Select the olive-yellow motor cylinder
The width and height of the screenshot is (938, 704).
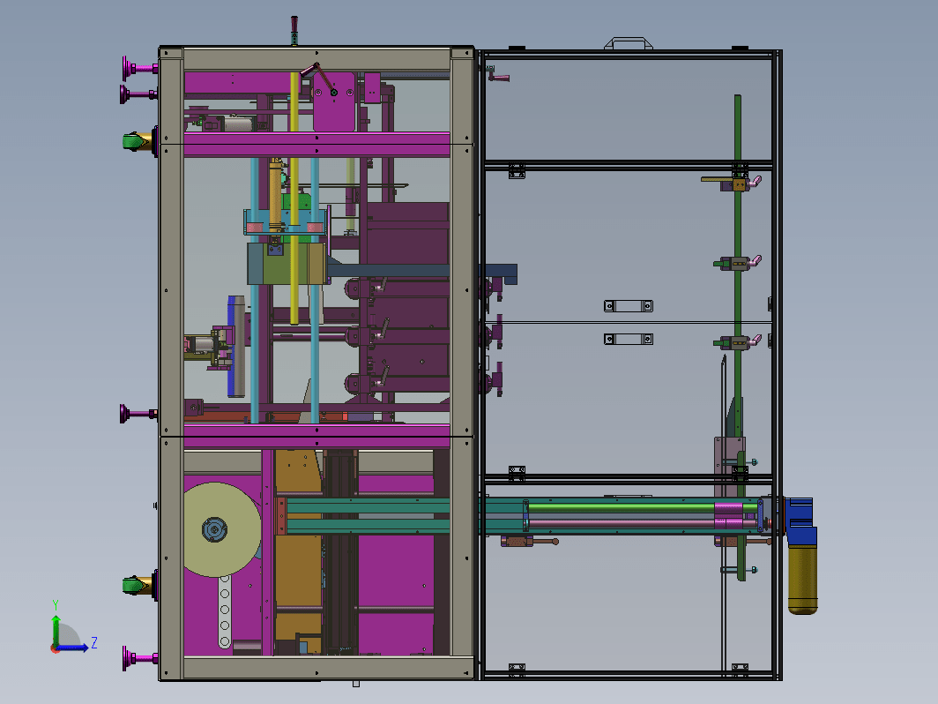pos(802,579)
